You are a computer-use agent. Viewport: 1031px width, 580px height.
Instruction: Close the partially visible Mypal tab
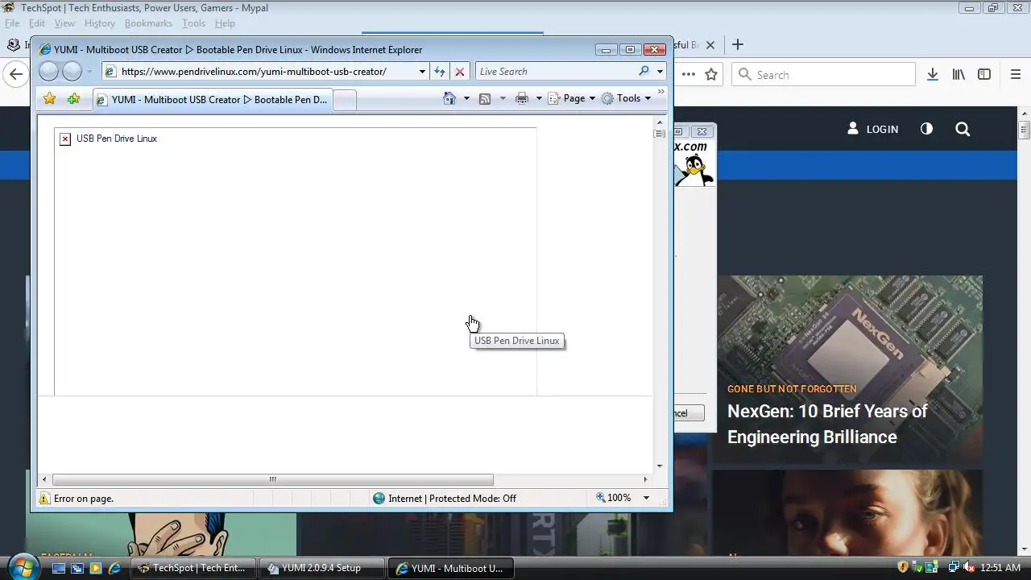coord(710,45)
